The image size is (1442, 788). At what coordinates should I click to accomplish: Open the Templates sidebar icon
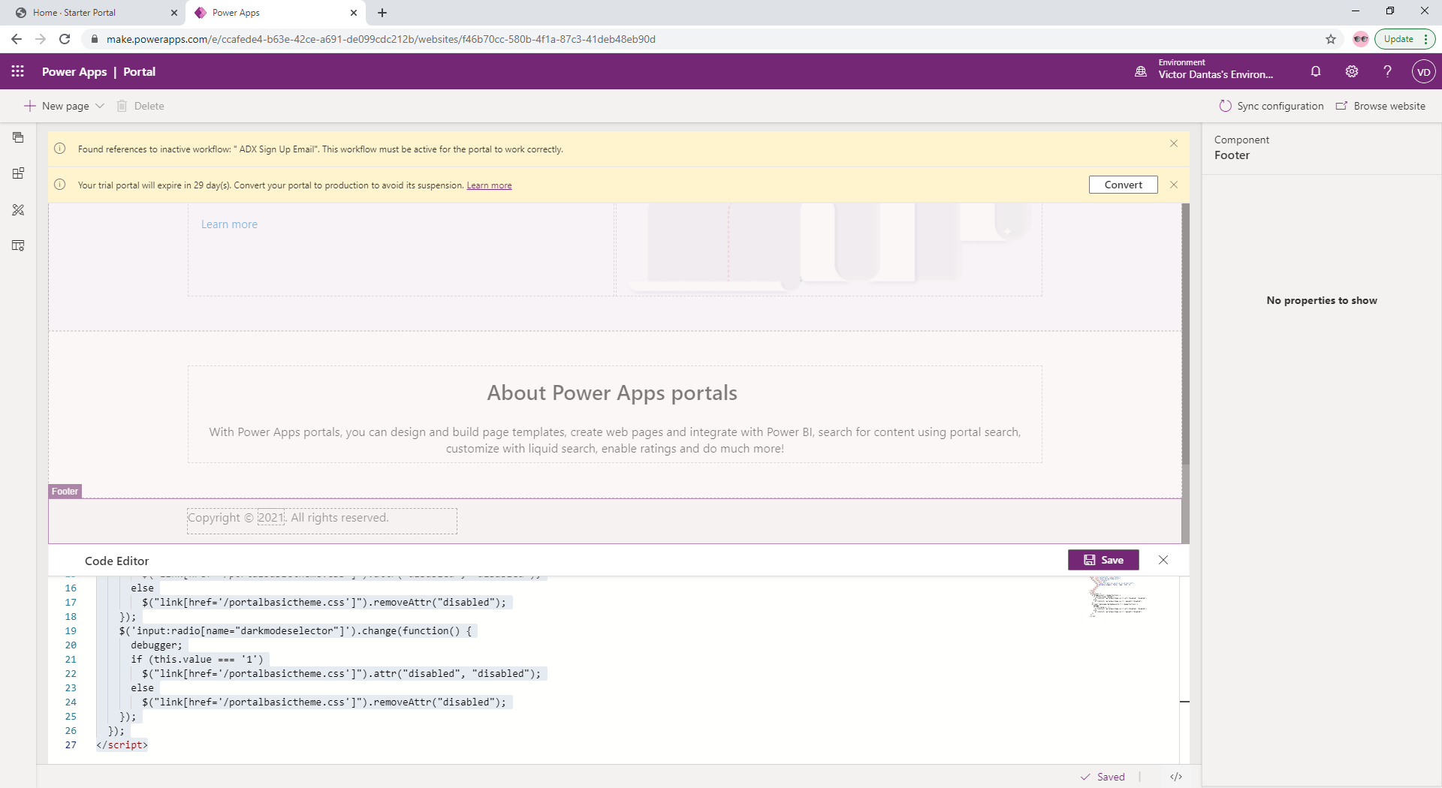(x=18, y=245)
